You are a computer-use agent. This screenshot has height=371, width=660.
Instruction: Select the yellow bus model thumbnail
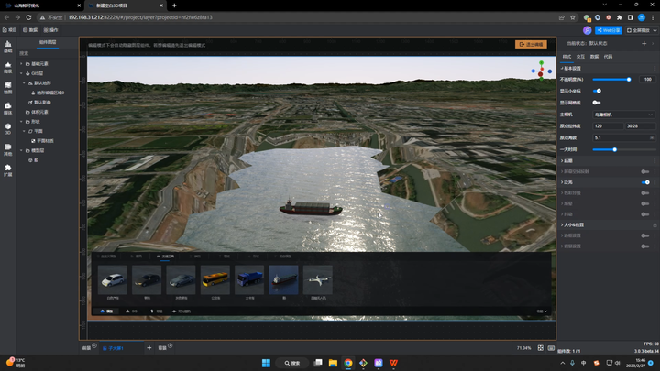click(215, 279)
